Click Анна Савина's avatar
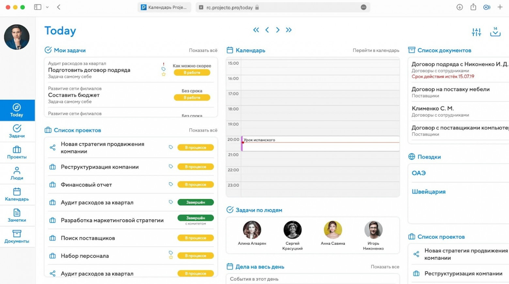Screen dimensions: 509x284 (x=333, y=230)
